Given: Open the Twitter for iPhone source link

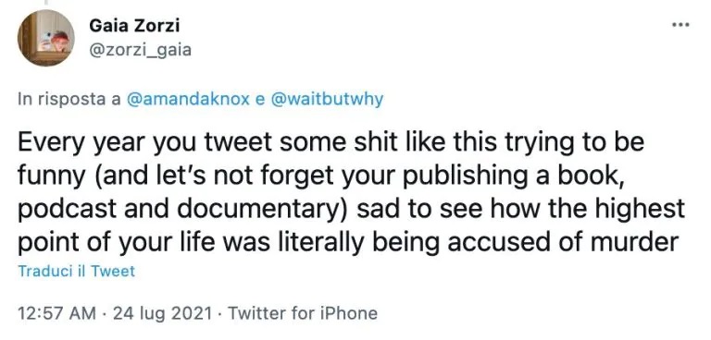Looking at the screenshot, I should pyautogui.click(x=303, y=313).
